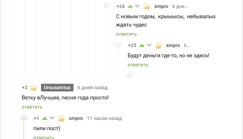Downvote the +23 smpro comment

[149, 45]
